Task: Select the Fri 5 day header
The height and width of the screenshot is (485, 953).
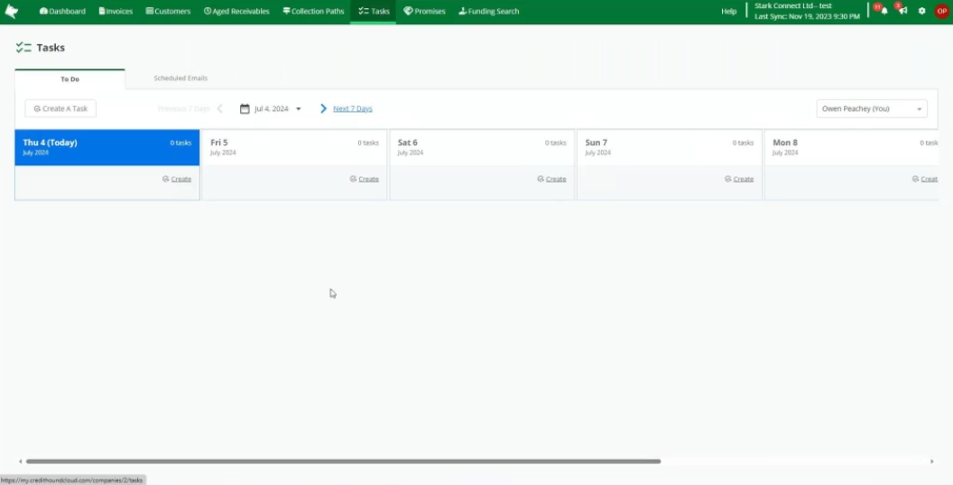Action: (x=294, y=147)
